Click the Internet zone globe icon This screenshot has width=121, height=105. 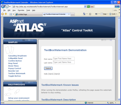click(86, 103)
